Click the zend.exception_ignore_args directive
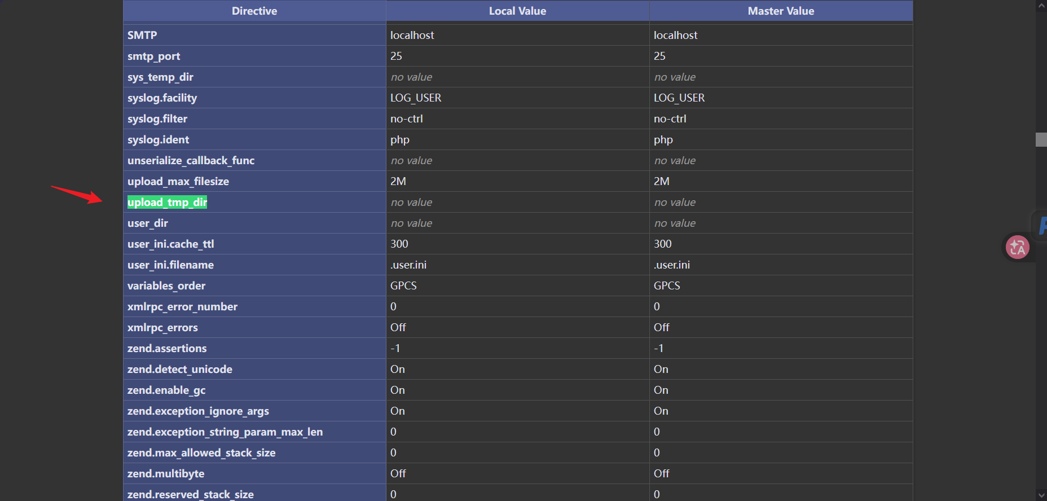 [x=198, y=411]
